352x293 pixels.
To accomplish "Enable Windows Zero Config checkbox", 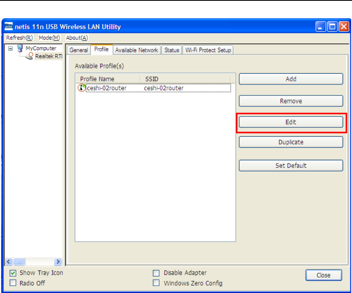I will (x=156, y=283).
